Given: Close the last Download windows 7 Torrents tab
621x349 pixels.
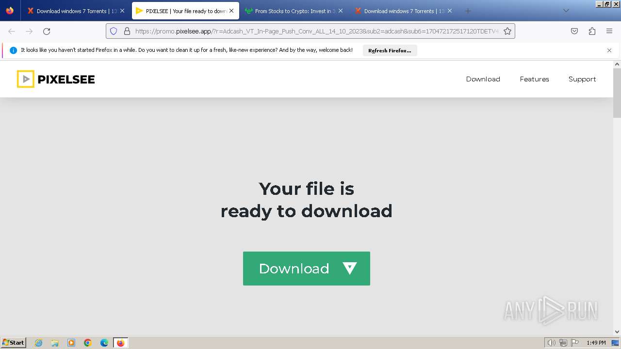Looking at the screenshot, I should click(x=450, y=11).
